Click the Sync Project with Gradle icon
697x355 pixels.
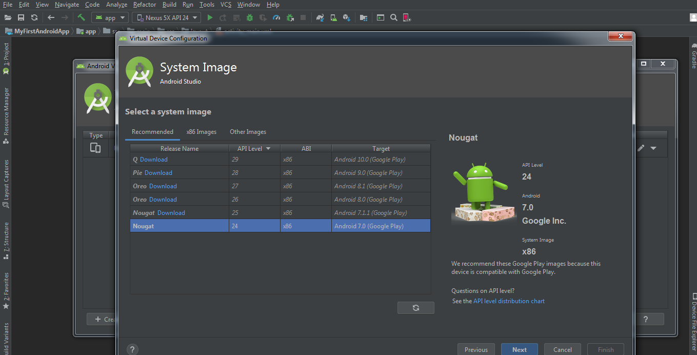click(x=320, y=17)
